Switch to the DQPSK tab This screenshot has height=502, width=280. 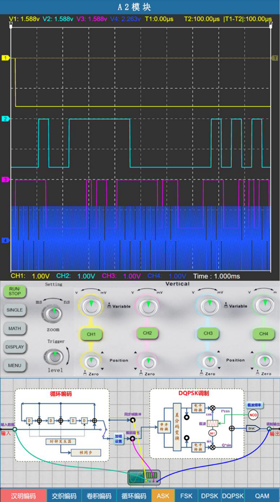[x=233, y=495]
